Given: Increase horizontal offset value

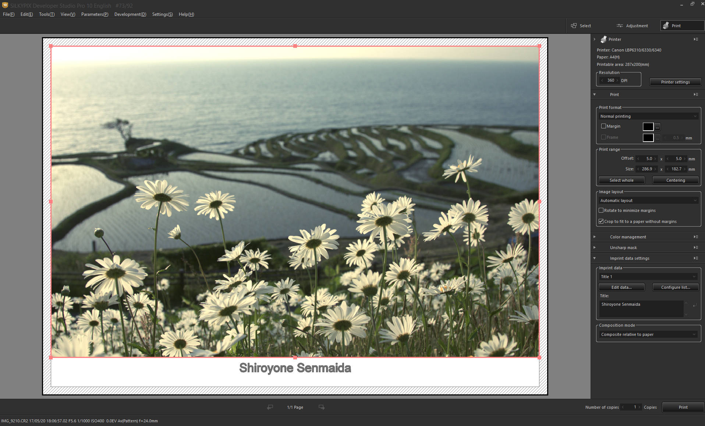Looking at the screenshot, I should pyautogui.click(x=655, y=159).
